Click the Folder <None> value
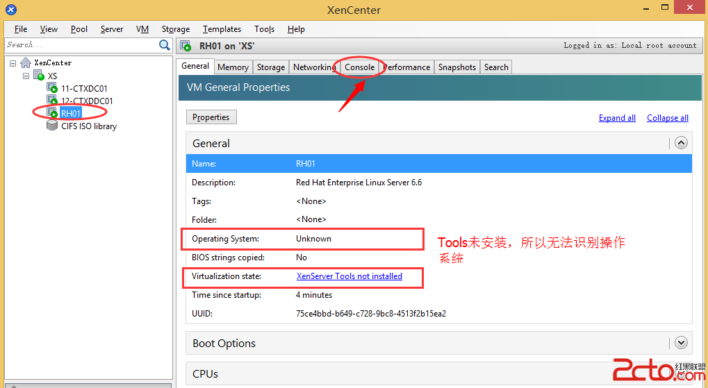708x388 pixels. [x=311, y=220]
